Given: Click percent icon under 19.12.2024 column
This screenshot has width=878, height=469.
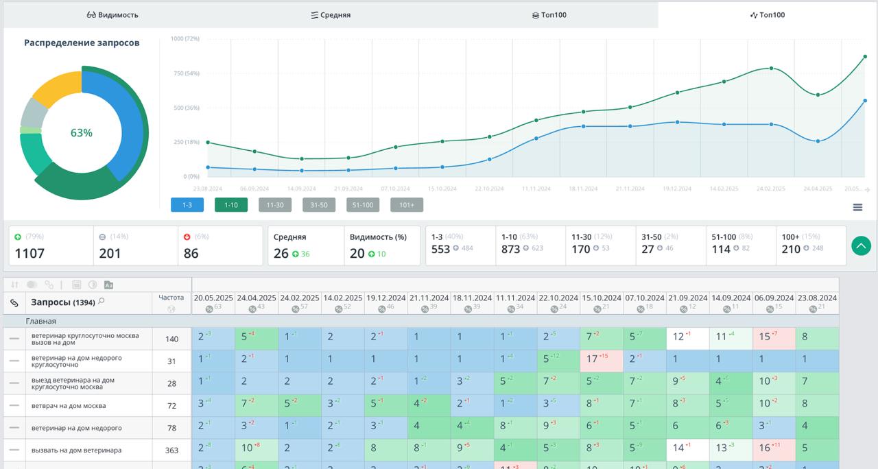Looking at the screenshot, I should 382,309.
